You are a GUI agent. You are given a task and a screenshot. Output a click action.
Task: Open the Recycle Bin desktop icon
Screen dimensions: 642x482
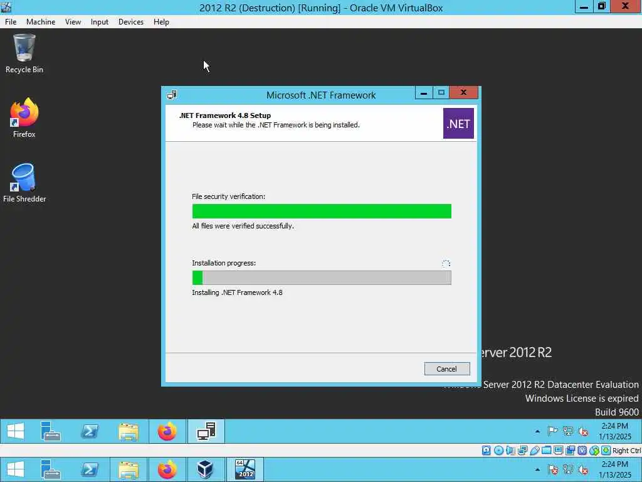coord(24,54)
